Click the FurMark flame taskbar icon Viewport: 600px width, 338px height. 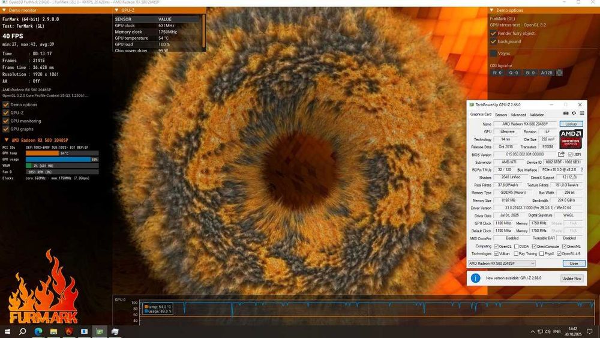pyautogui.click(x=69, y=331)
